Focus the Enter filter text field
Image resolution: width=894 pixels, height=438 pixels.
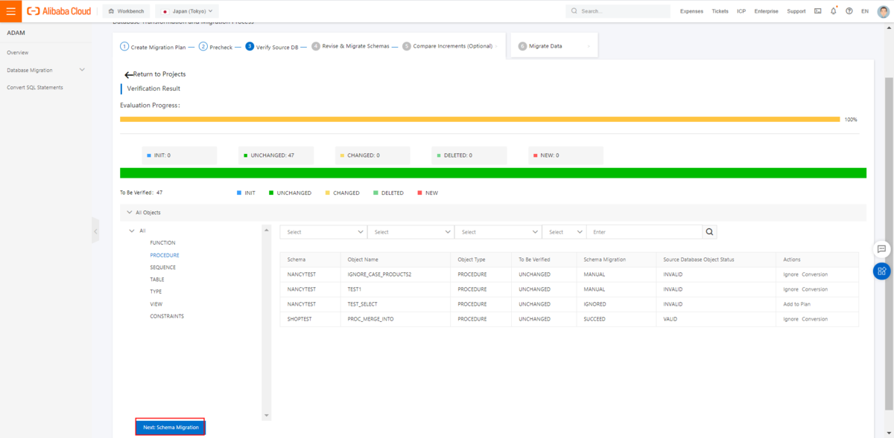click(644, 232)
